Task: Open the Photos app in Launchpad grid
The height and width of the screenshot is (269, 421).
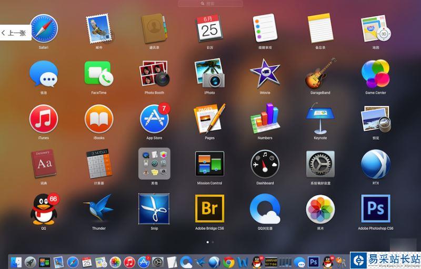Action: click(320, 209)
